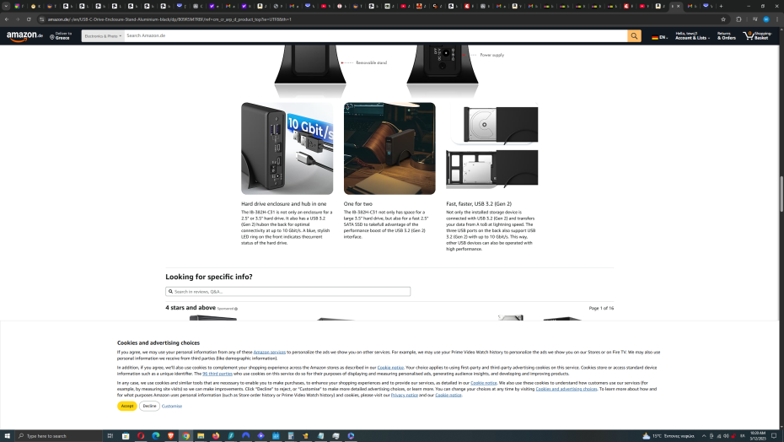The width and height of the screenshot is (784, 442).
Task: Click the Search in reviews, Q&A field
Action: (x=288, y=291)
